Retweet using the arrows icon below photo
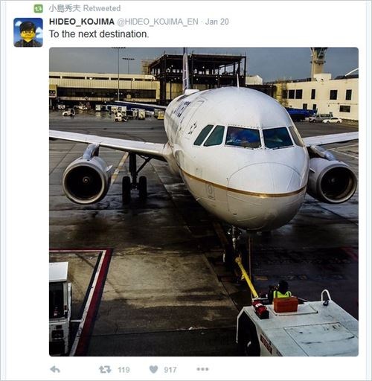372x381 pixels. point(105,370)
